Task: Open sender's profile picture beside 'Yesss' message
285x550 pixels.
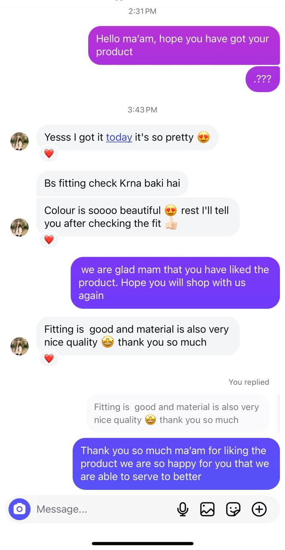Action: click(19, 141)
